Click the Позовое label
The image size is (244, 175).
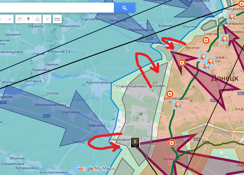tap(158, 86)
